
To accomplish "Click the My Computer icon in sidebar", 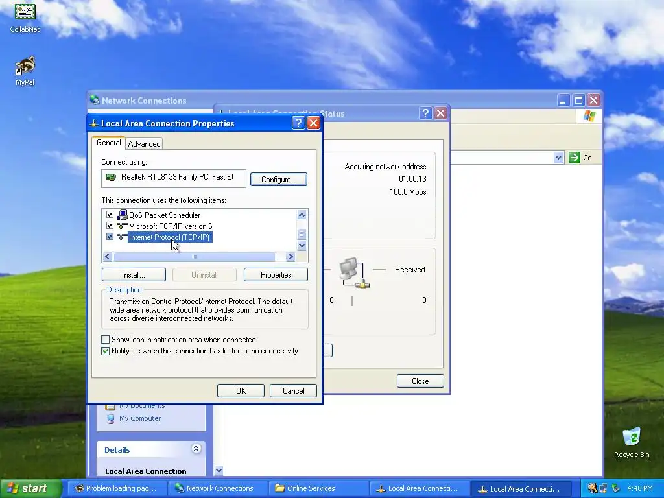I will (x=110, y=419).
